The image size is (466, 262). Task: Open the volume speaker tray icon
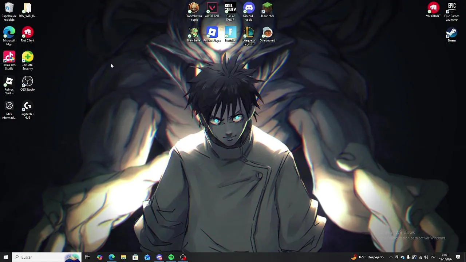pos(426,257)
